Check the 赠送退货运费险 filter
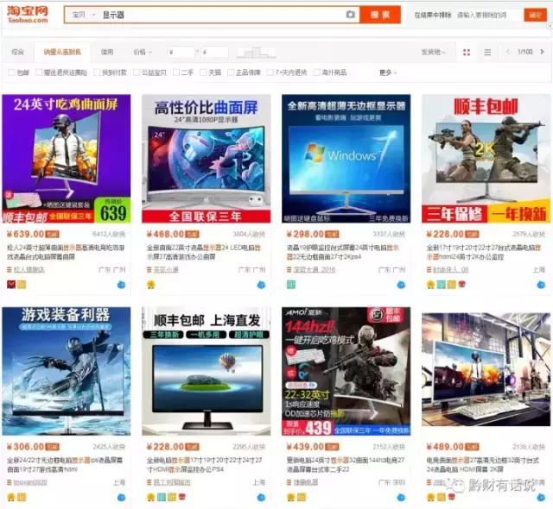This screenshot has height=509, width=553. [x=39, y=72]
